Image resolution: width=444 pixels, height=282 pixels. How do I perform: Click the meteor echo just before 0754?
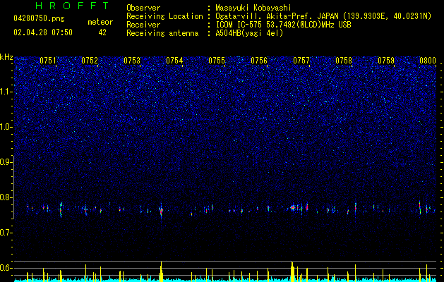click(161, 211)
